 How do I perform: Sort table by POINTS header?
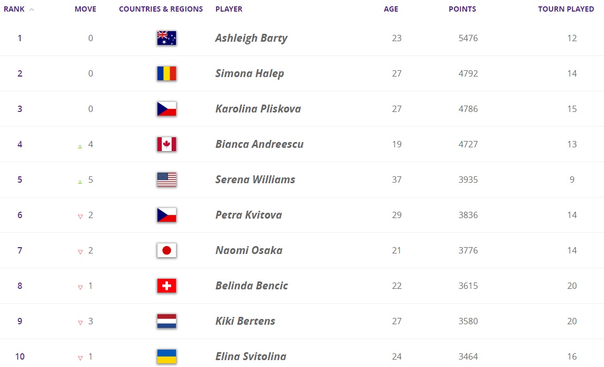coord(462,9)
